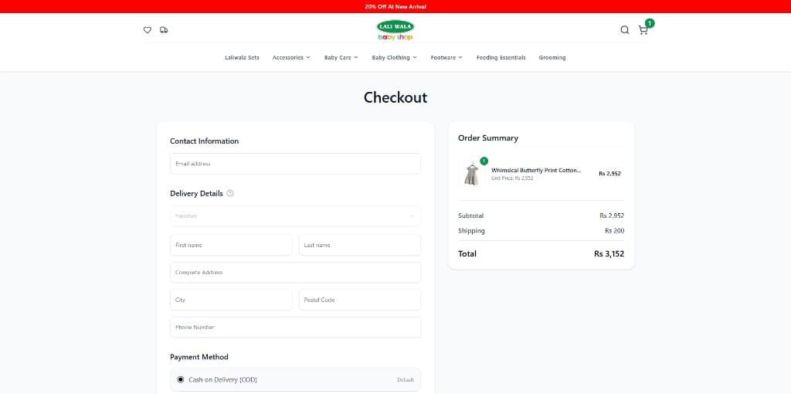Open the wishlist heart icon
This screenshot has height=394, width=791.
pos(148,30)
